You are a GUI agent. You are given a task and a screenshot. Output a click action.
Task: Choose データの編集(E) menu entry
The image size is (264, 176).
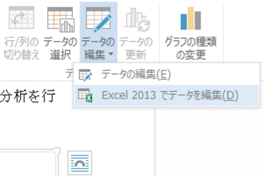click(x=167, y=74)
